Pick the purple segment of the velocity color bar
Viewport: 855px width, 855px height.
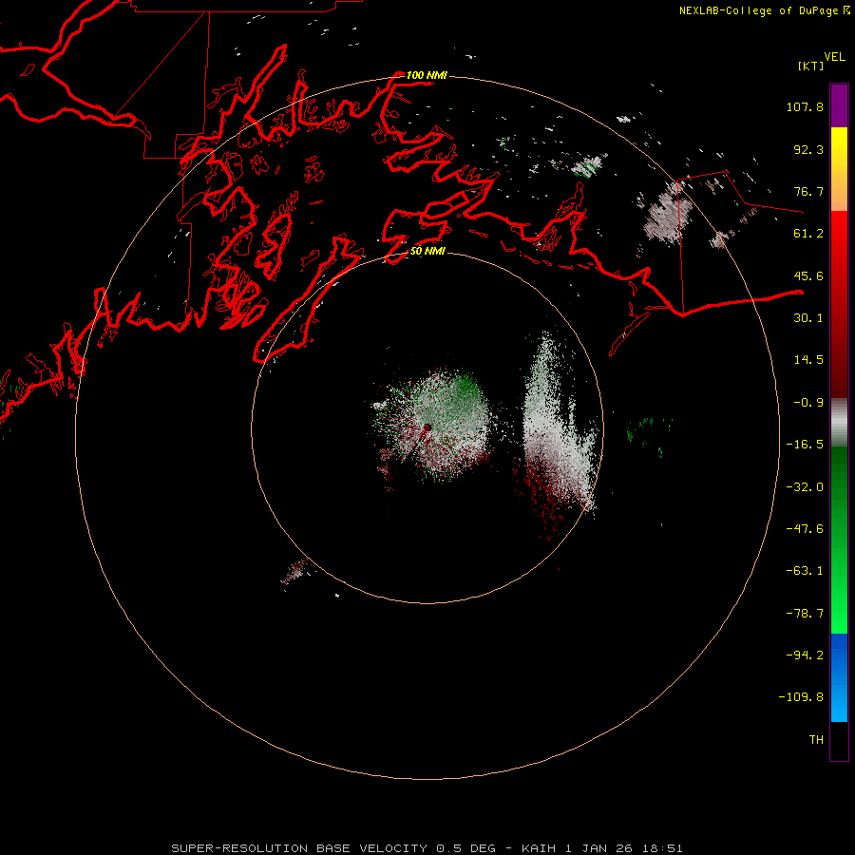tap(839, 105)
